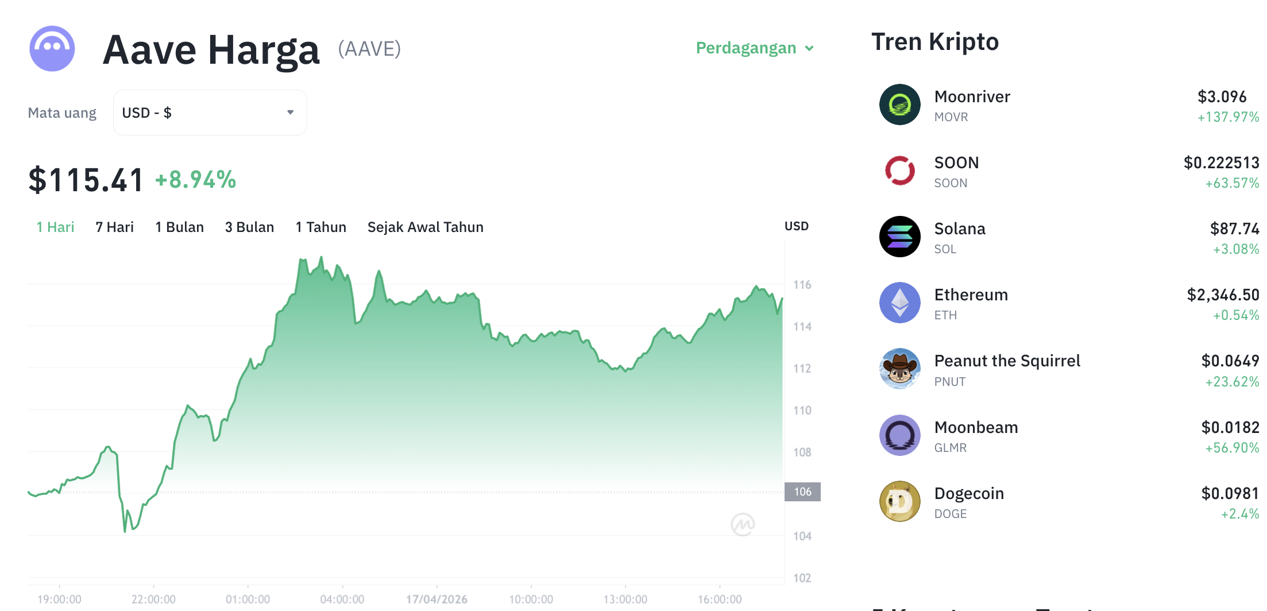The image size is (1267, 611).
Task: Click the CoinMarketCap watermark on the chart
Action: [x=743, y=523]
